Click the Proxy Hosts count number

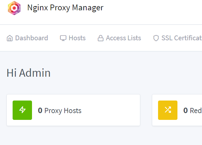[x=40, y=111]
